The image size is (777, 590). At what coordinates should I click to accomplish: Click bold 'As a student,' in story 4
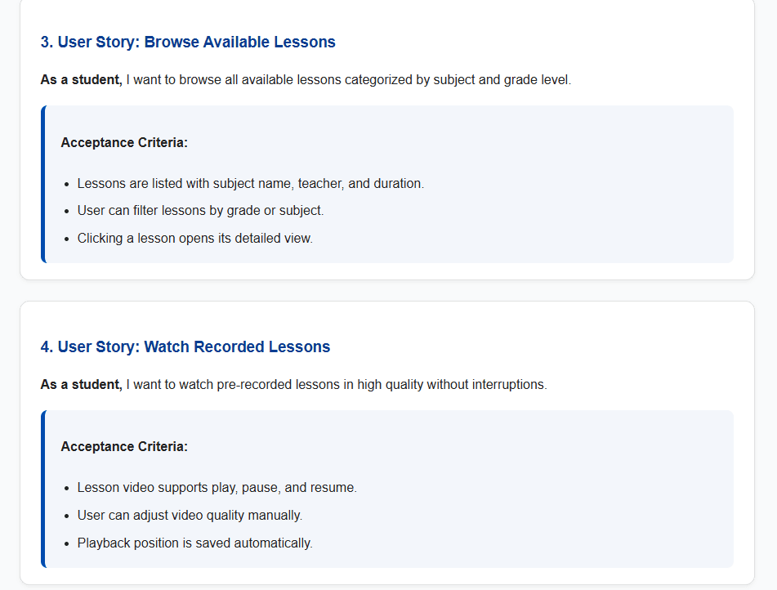click(81, 384)
